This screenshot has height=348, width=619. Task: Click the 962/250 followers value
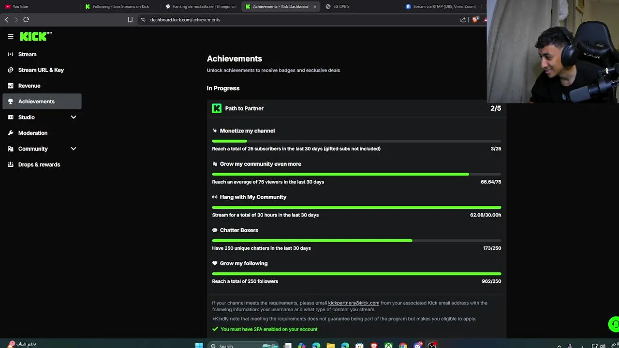pos(491,281)
